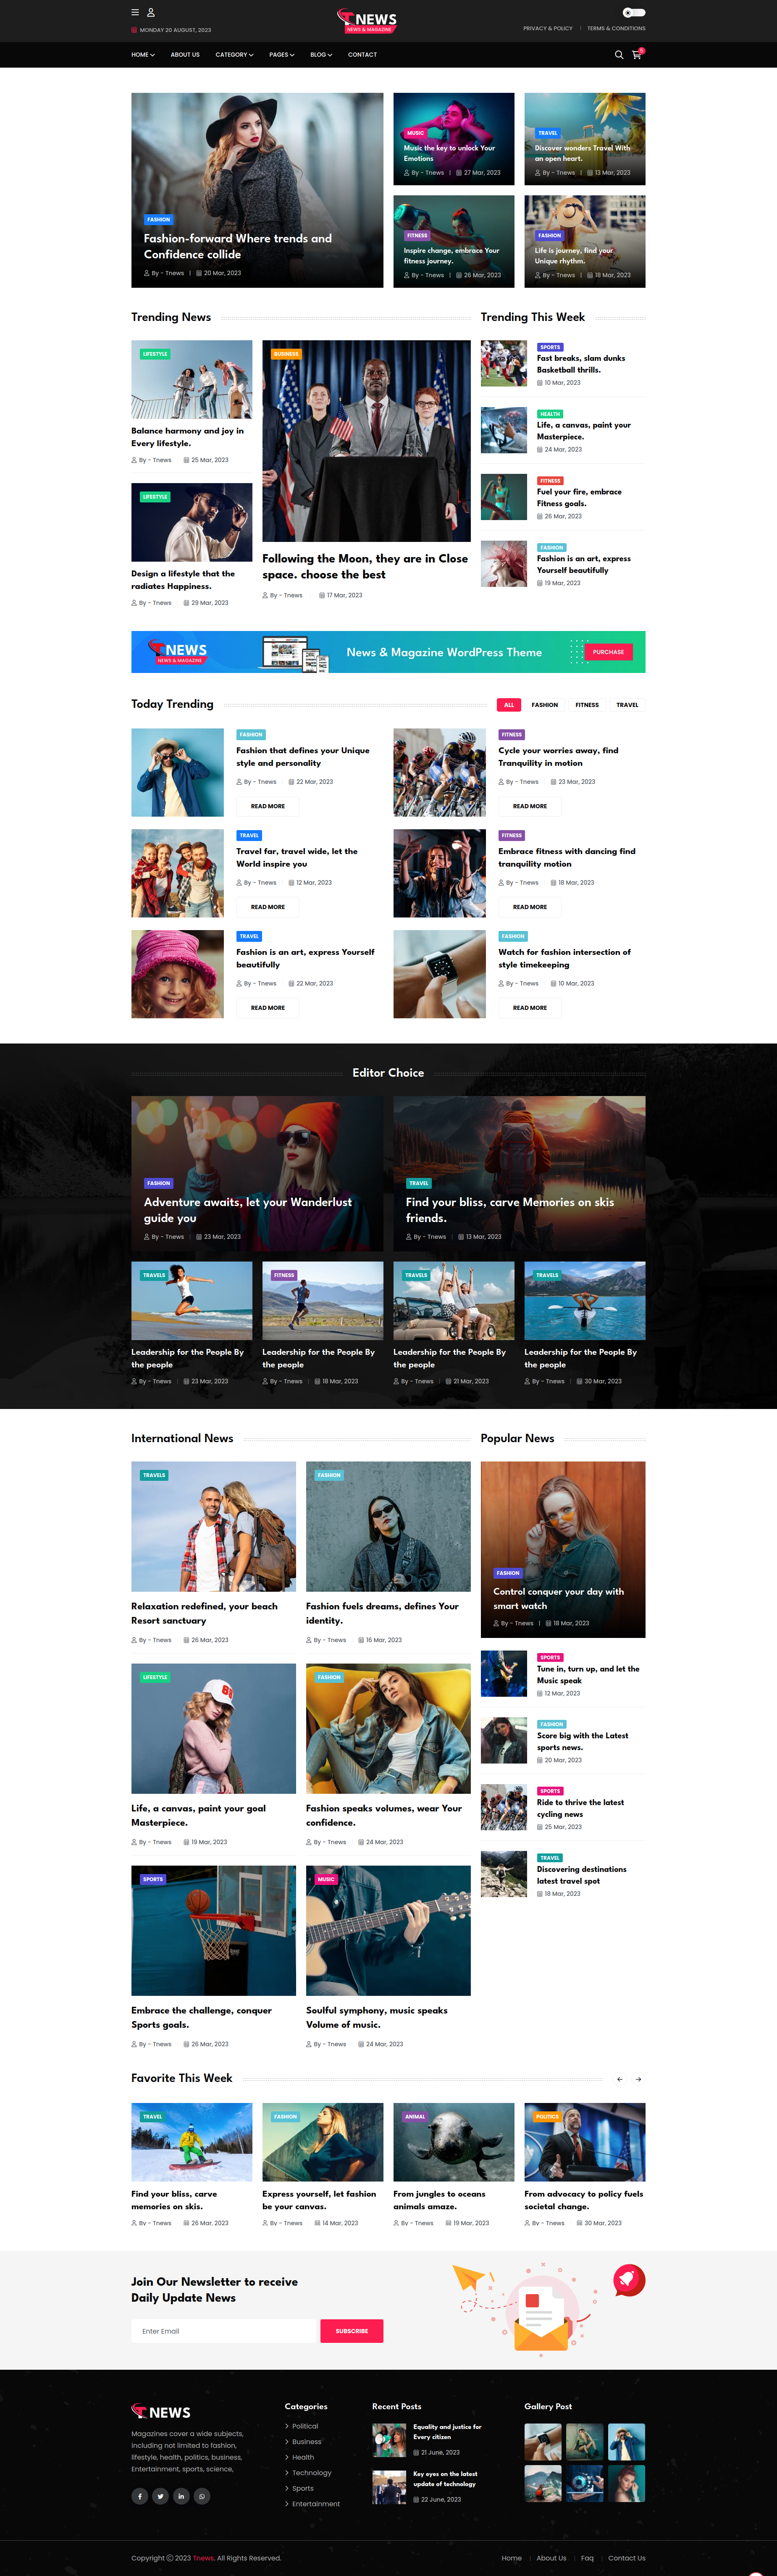Click the MUSIC tag on Music the key card
Viewport: 777px width, 2576px height.
[x=415, y=133]
